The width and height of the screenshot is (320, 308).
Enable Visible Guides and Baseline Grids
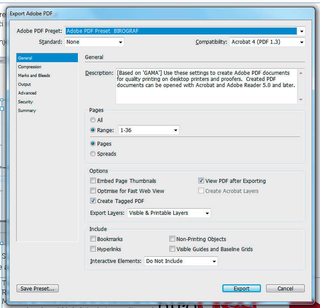172,249
